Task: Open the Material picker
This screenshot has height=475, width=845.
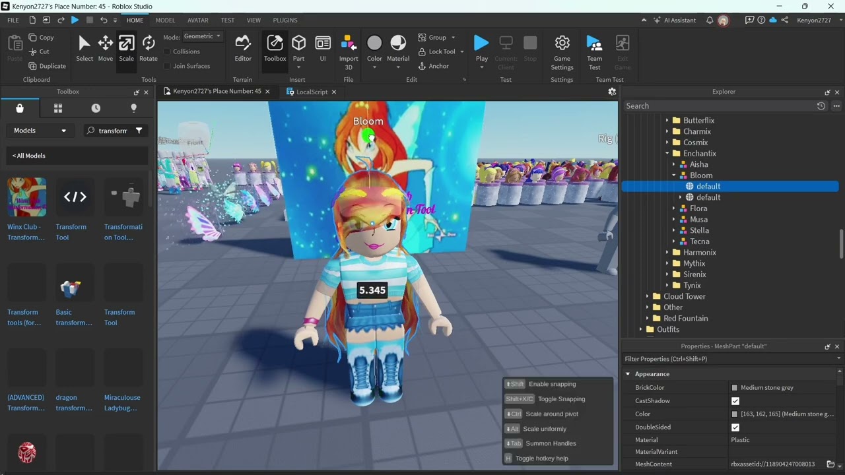Action: point(398,49)
